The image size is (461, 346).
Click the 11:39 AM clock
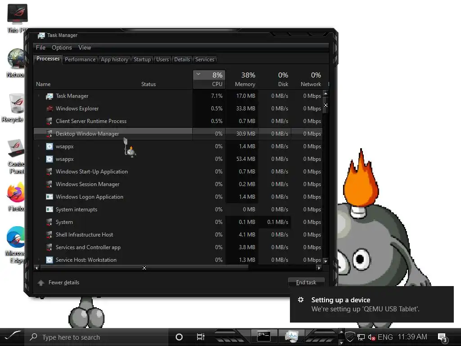point(412,337)
